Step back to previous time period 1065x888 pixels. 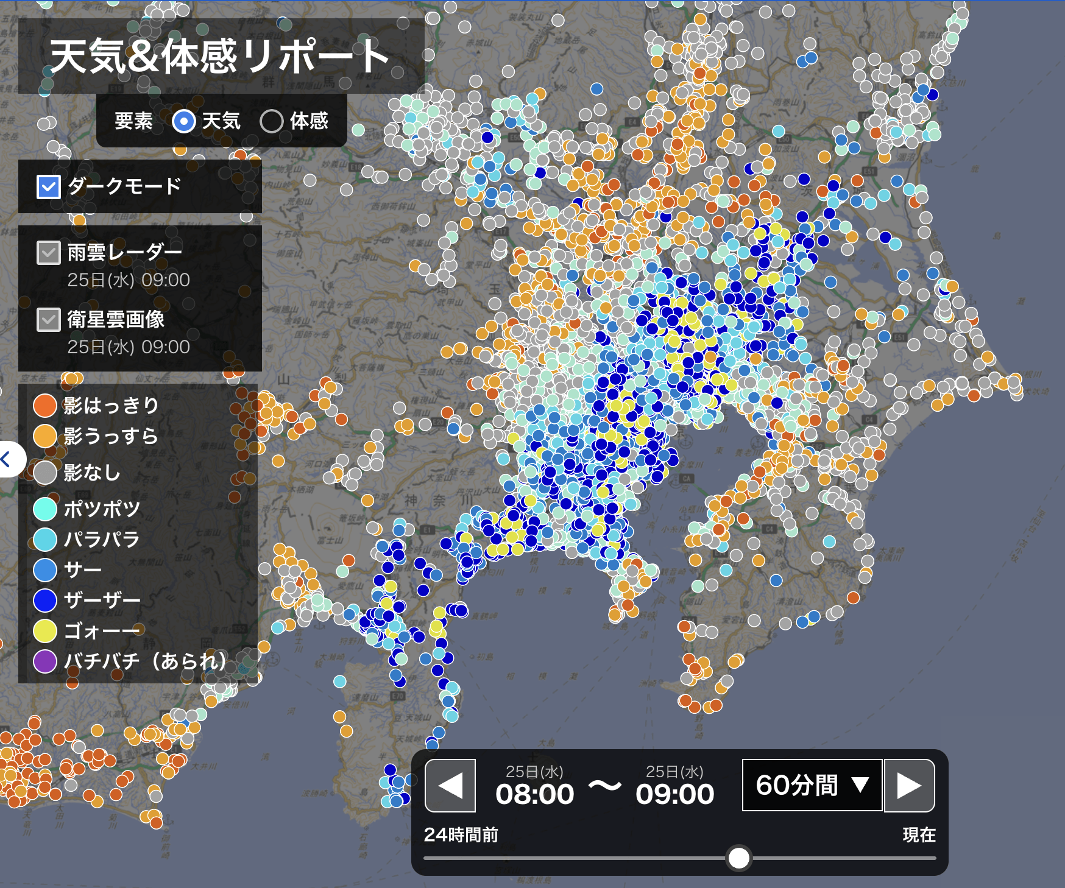click(450, 786)
